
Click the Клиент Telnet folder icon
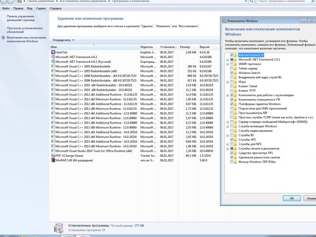click(235, 86)
